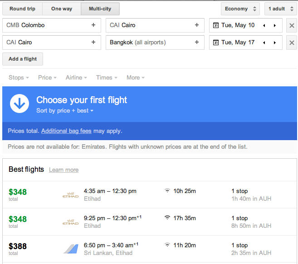Add another origin next to CMB Colombo
The image size is (298, 264).
click(x=93, y=25)
